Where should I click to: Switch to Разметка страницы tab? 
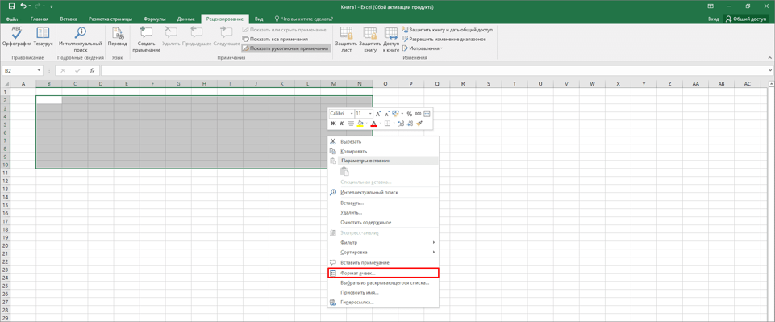[110, 19]
